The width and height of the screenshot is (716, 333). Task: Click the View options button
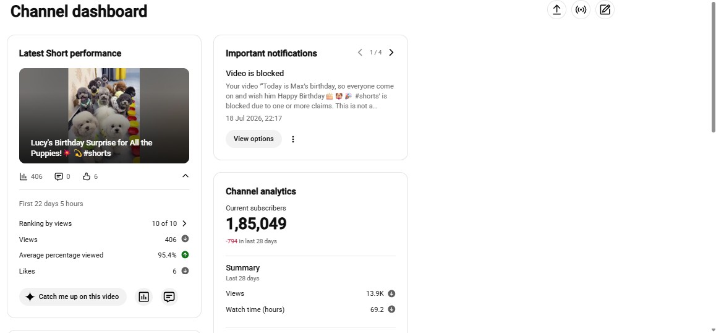[x=254, y=139]
